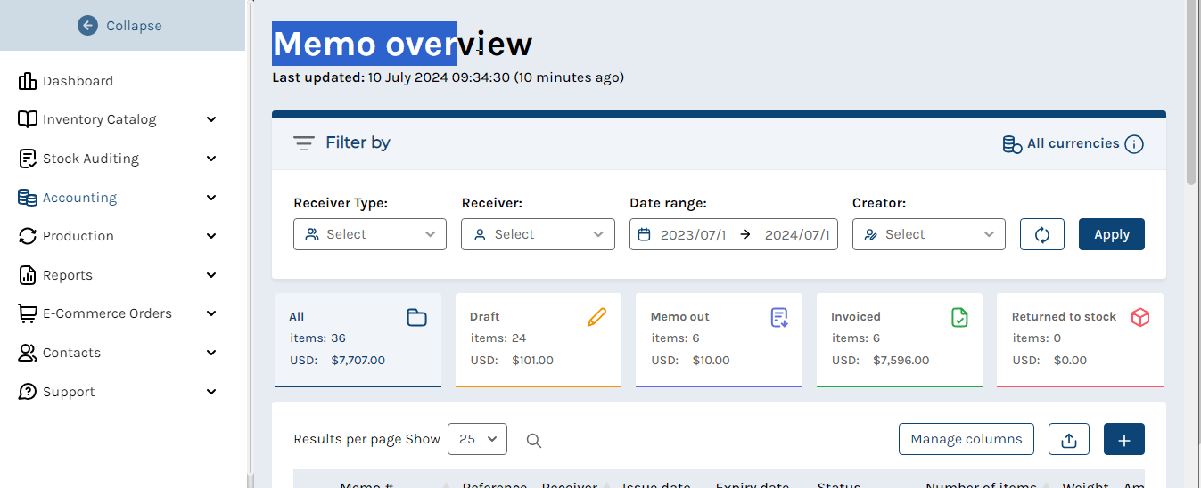The height and width of the screenshot is (488, 1201).
Task: Open the Receiver Type dropdown
Action: click(370, 234)
